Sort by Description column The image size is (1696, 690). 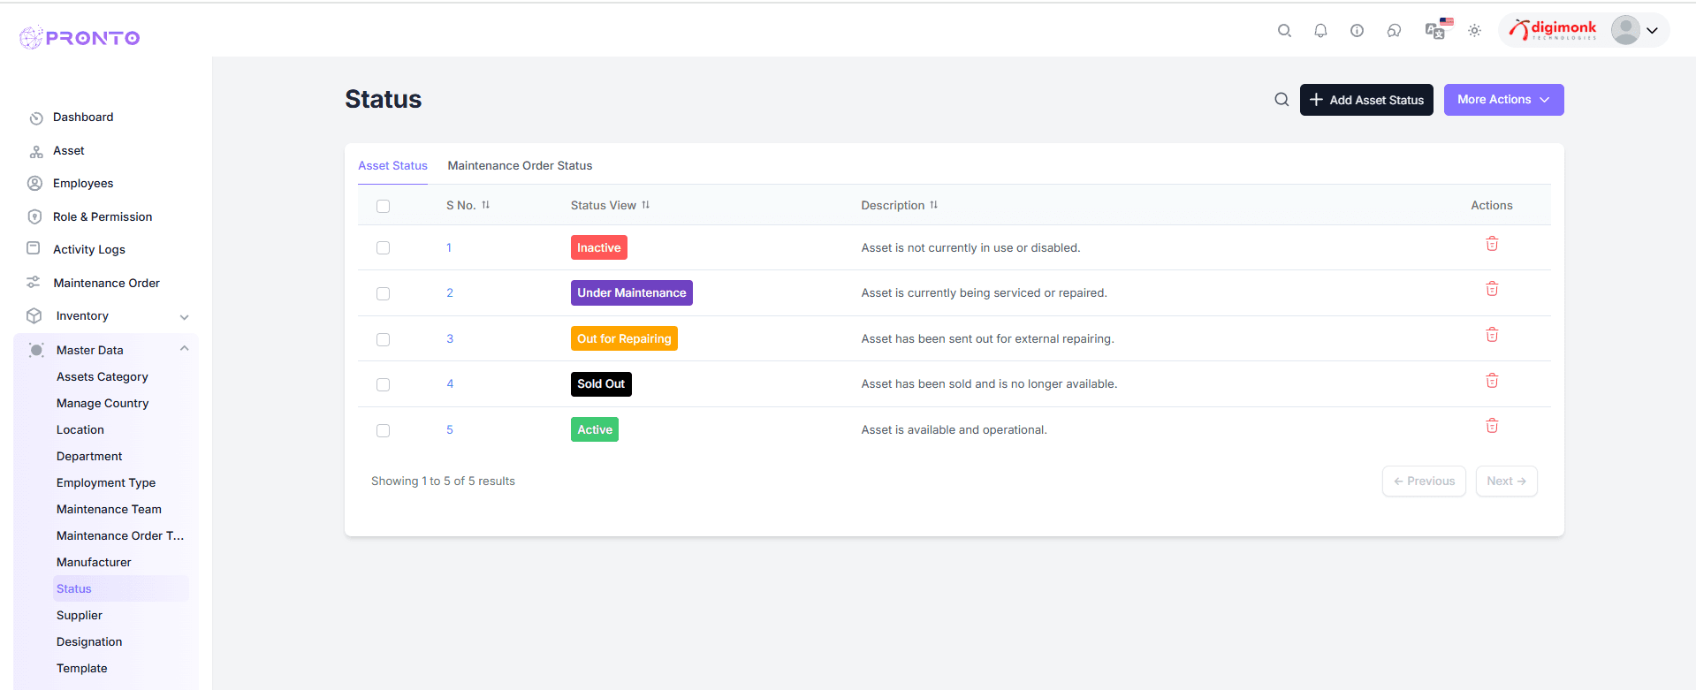tap(933, 205)
